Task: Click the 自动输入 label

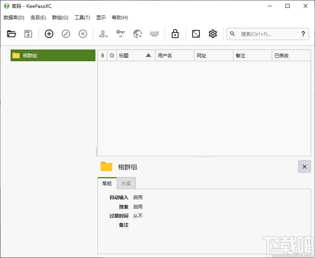Action: 119,198
